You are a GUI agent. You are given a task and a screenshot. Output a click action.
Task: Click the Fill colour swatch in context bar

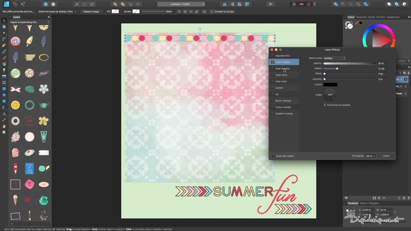tap(115, 12)
